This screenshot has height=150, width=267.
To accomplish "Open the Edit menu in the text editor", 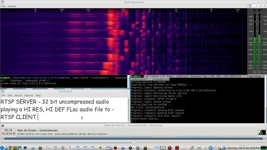I will (10, 95).
